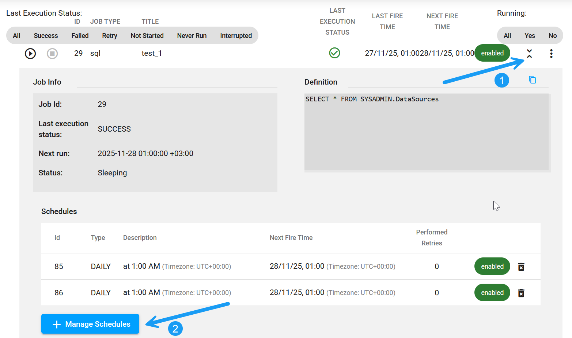The image size is (572, 338).
Task: Open the Never Run filter tab
Action: pos(192,35)
